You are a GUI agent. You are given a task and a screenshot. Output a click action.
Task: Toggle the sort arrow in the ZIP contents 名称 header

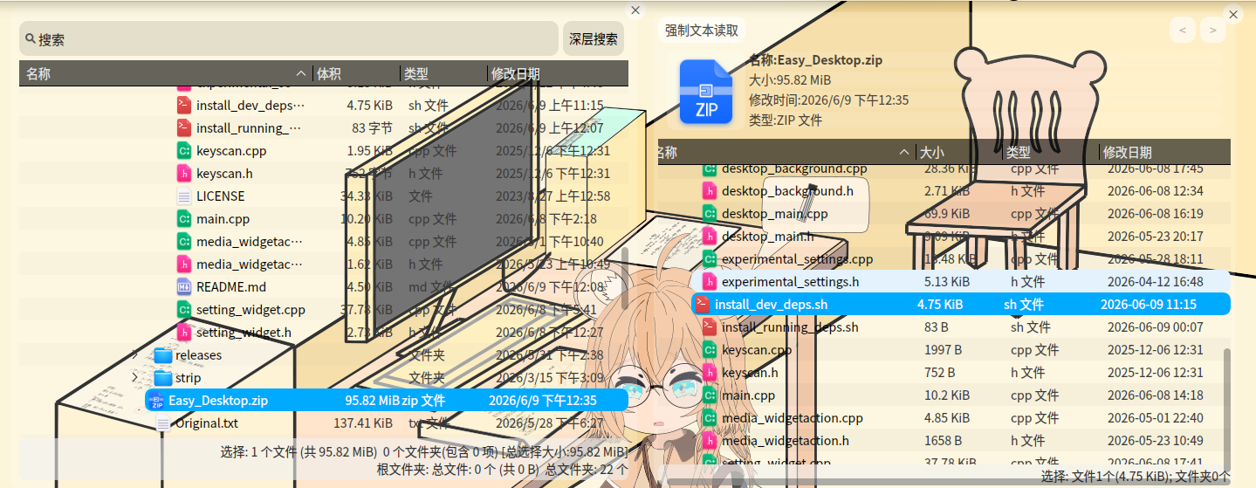904,153
